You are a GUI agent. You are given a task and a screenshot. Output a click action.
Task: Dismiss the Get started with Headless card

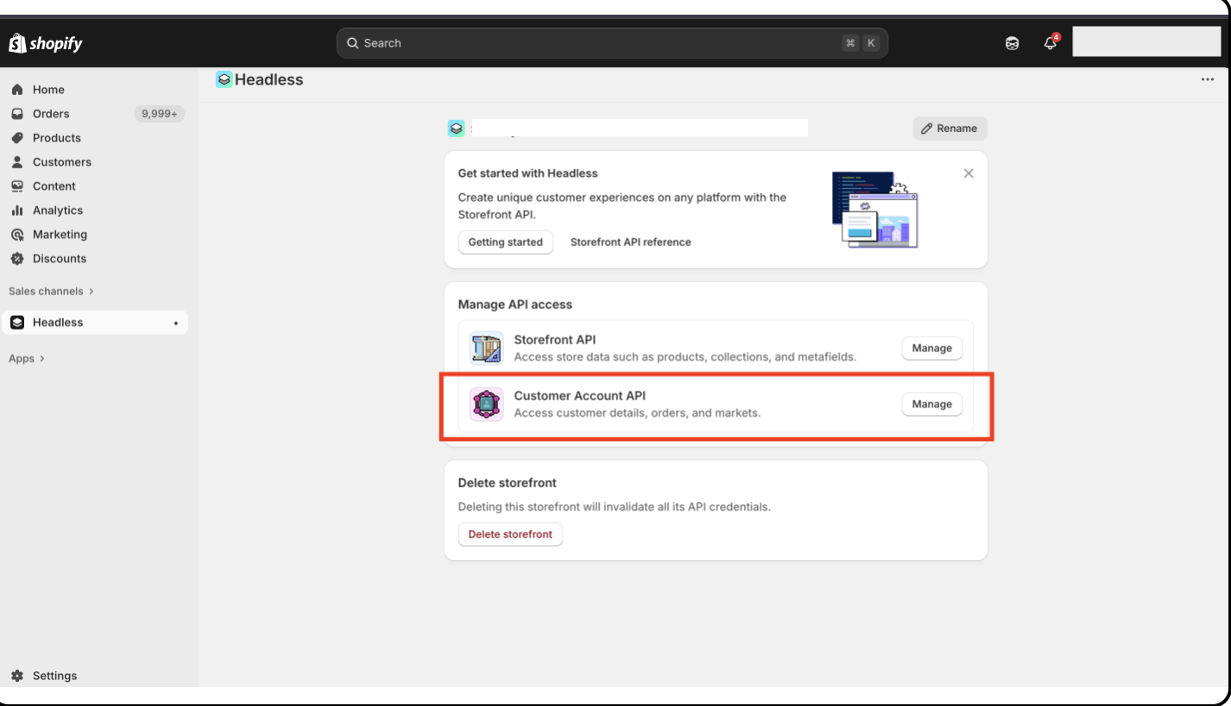(969, 173)
